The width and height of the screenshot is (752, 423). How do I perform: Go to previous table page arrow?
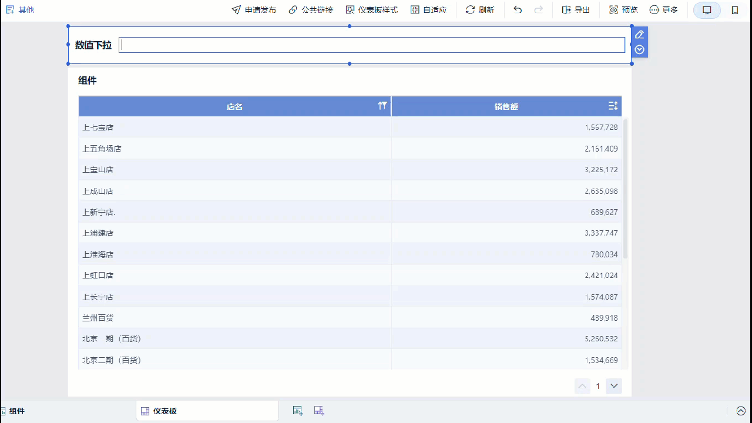pyautogui.click(x=582, y=386)
